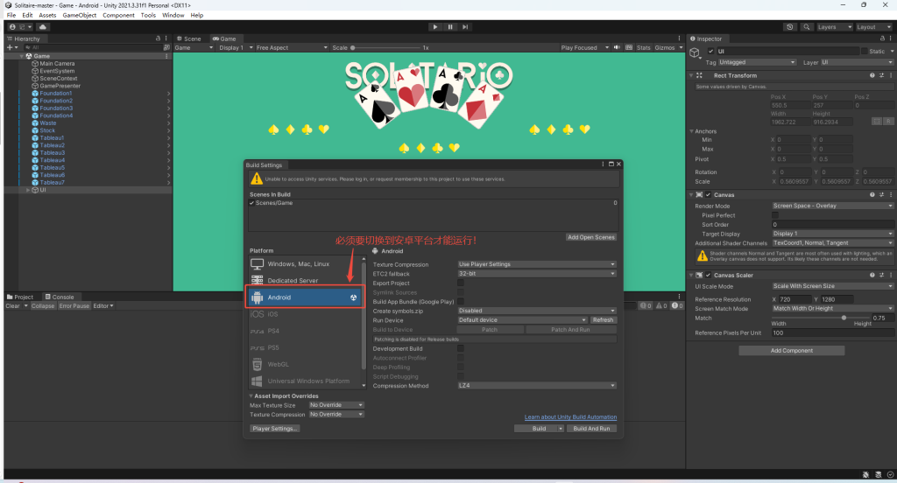Click the undo history icon
This screenshot has height=483, width=897.
click(790, 27)
